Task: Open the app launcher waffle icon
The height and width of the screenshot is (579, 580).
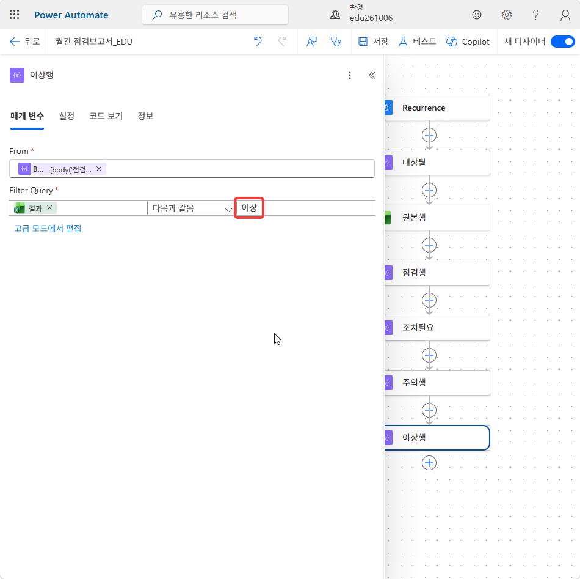Action: click(15, 15)
